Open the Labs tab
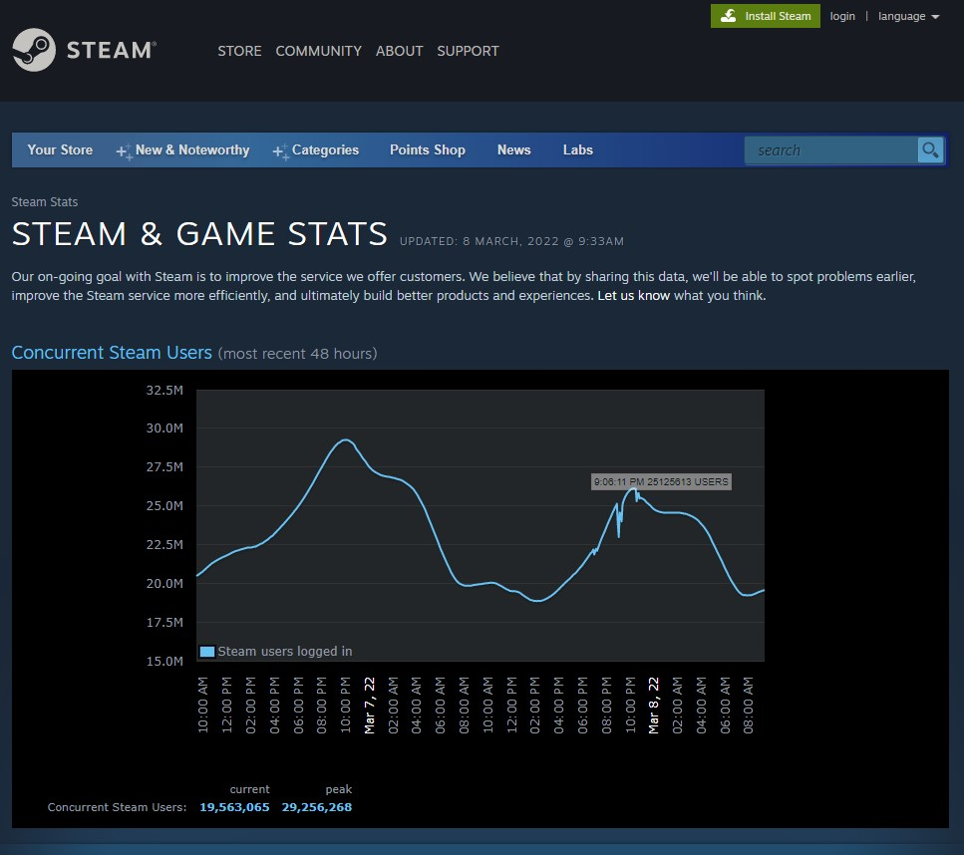The height and width of the screenshot is (855, 964). point(578,150)
